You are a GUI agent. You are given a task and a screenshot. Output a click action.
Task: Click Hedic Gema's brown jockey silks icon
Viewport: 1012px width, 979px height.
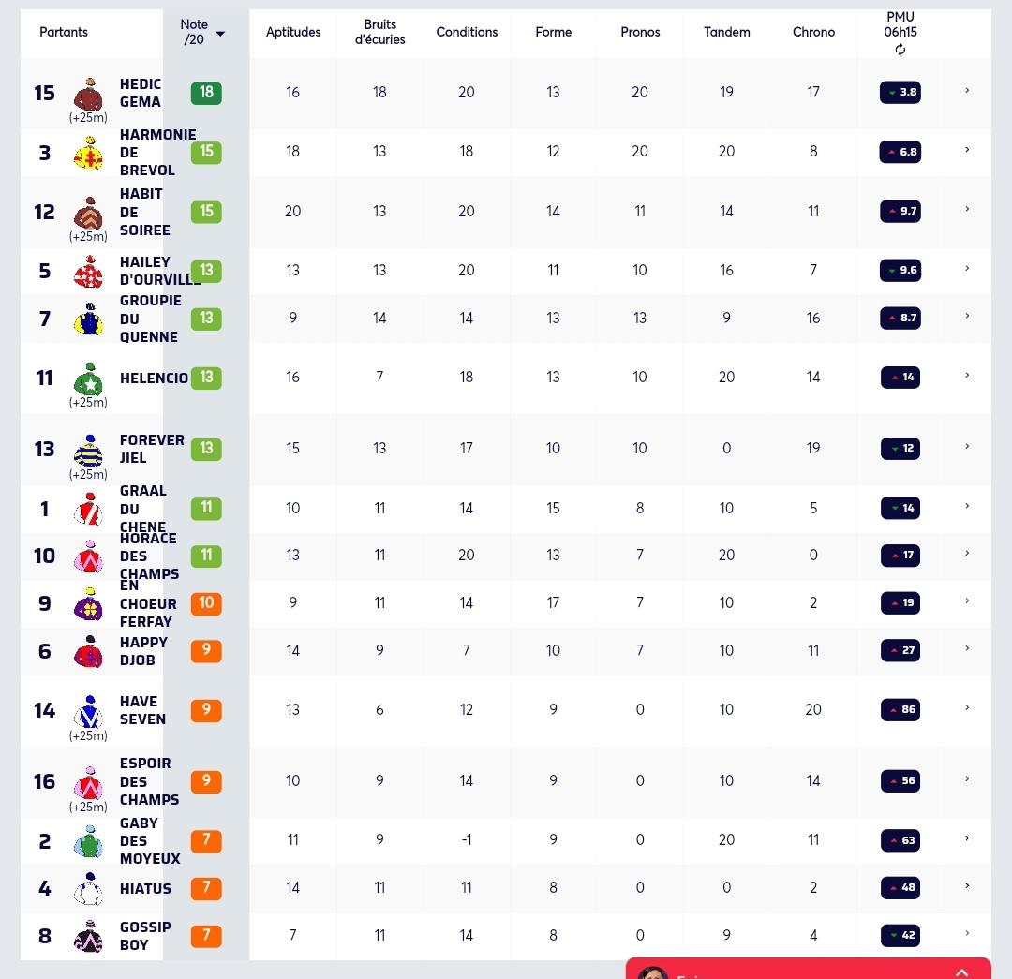click(88, 95)
